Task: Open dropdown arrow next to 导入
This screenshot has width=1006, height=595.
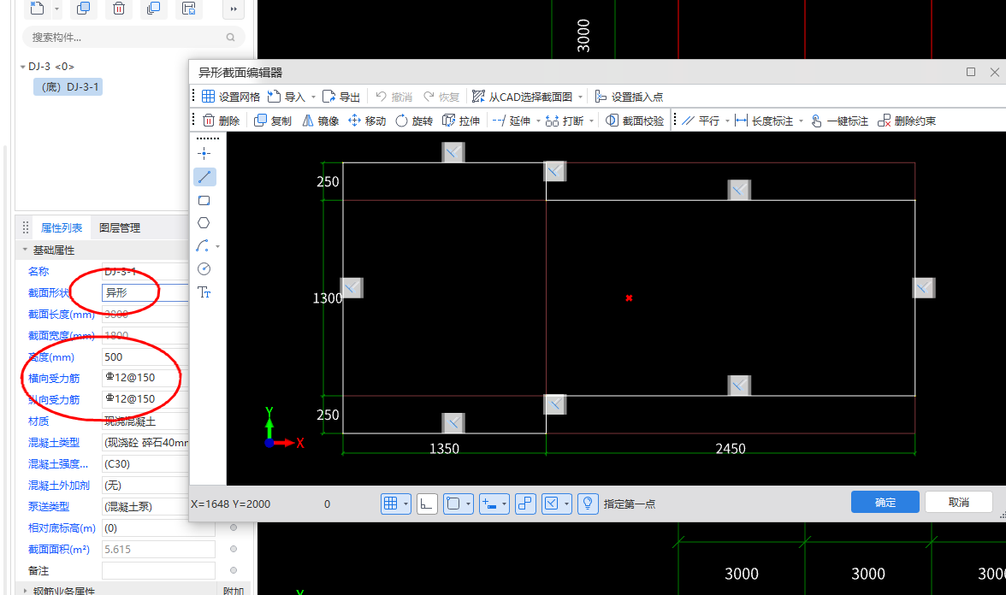Action: (314, 97)
